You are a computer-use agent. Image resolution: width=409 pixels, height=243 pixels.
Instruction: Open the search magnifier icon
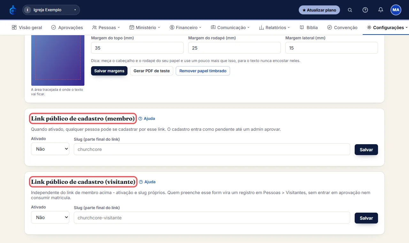[350, 10]
